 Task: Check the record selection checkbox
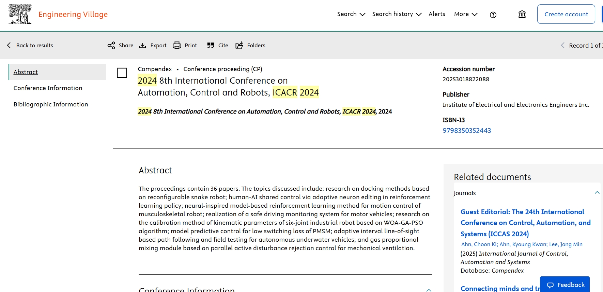point(122,73)
